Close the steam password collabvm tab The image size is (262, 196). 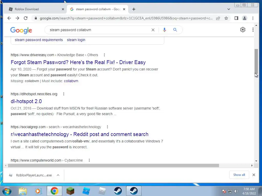(x=124, y=9)
